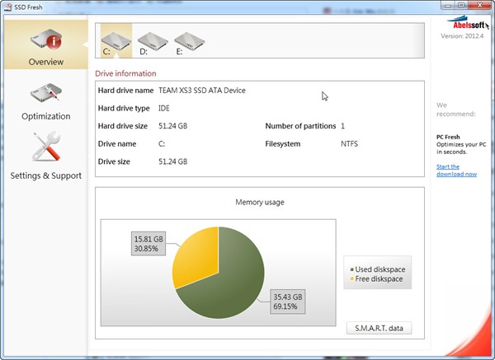The height and width of the screenshot is (360, 495).
Task: Select the 'Free diskspace' legend entry
Action: point(379,279)
